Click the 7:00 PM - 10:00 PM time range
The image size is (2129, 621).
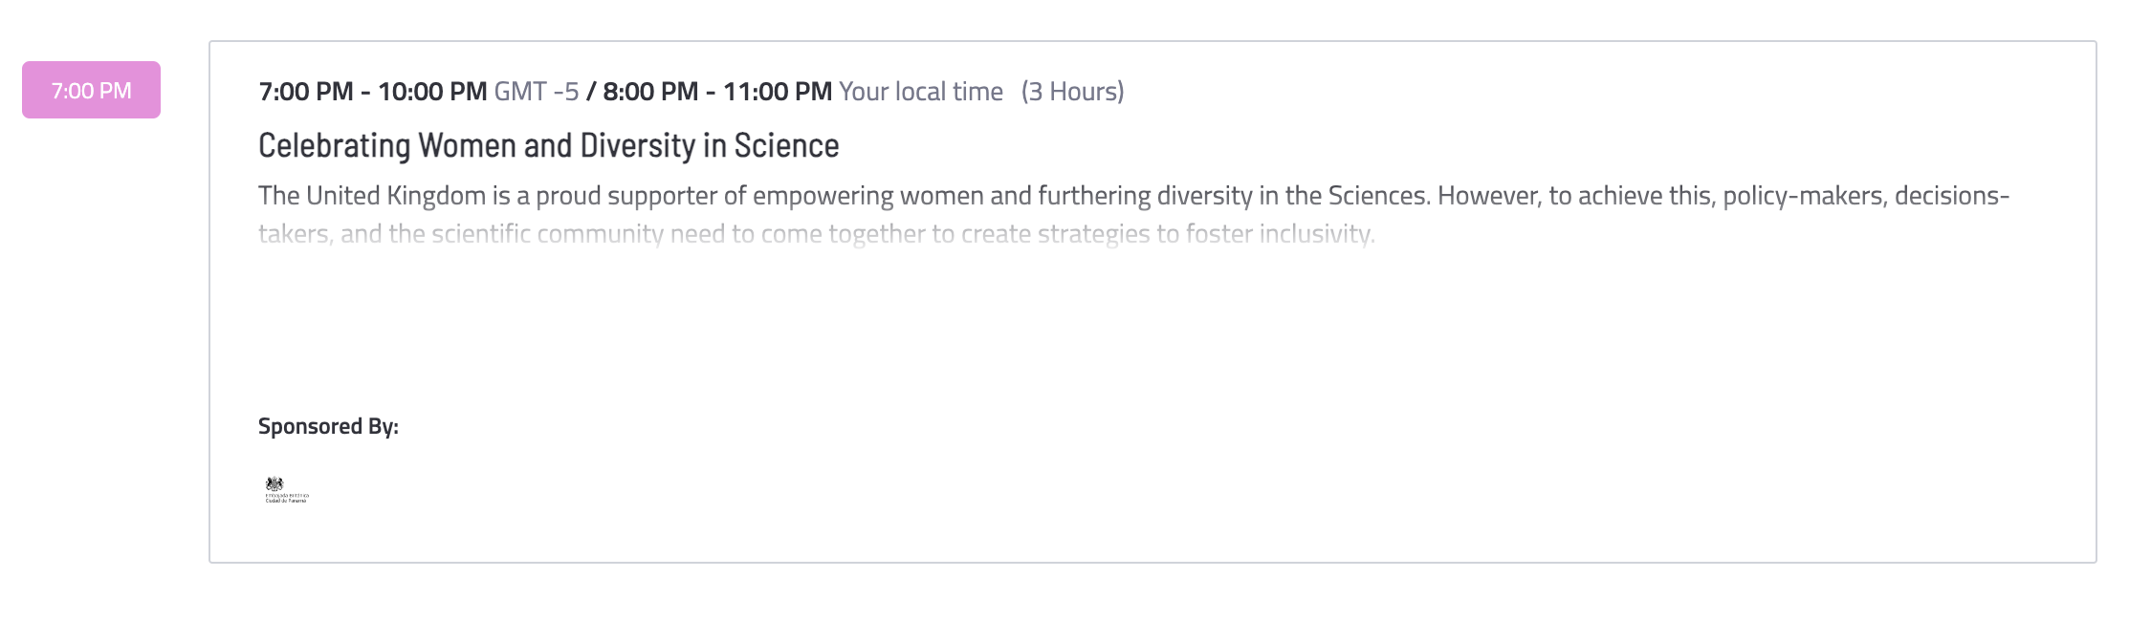[373, 92]
